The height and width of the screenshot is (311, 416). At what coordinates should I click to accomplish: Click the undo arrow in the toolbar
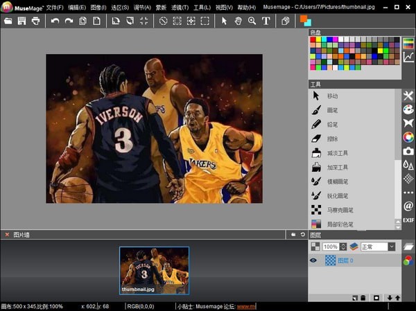click(x=55, y=21)
